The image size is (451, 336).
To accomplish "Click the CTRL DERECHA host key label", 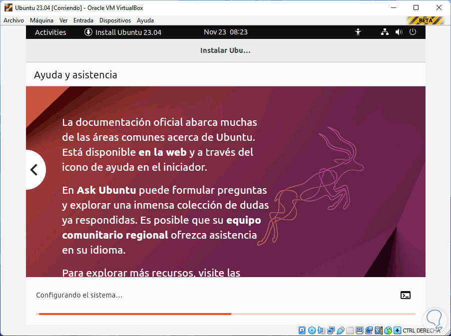I will [422, 331].
